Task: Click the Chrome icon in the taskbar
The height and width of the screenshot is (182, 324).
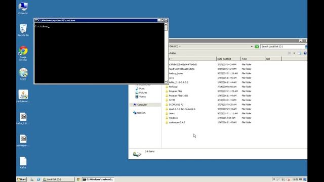Action: [78, 179]
